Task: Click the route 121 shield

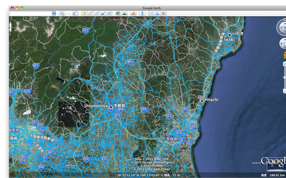Action: click(118, 116)
